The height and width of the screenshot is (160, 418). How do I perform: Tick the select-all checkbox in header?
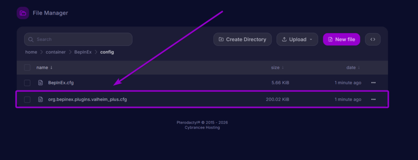pyautogui.click(x=27, y=67)
